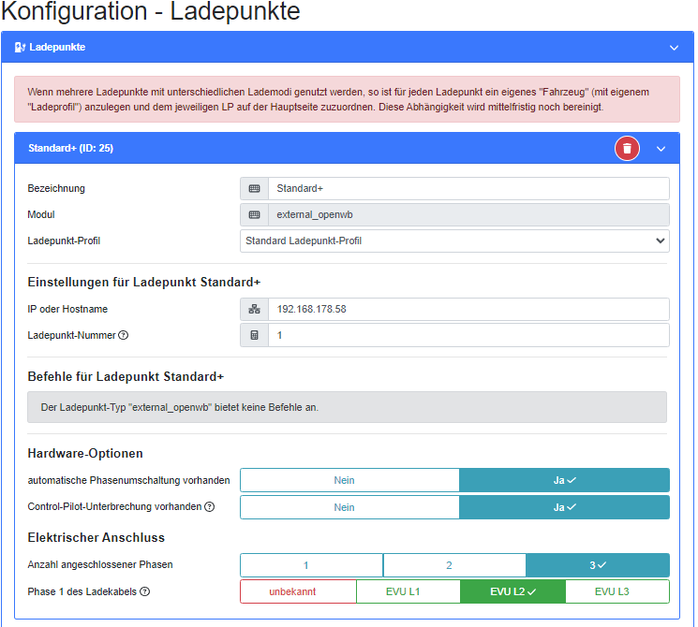Viewport: 698px width, 627px height.
Task: Click the 'Ladepunkt-Profil' label
Action: pos(64,241)
